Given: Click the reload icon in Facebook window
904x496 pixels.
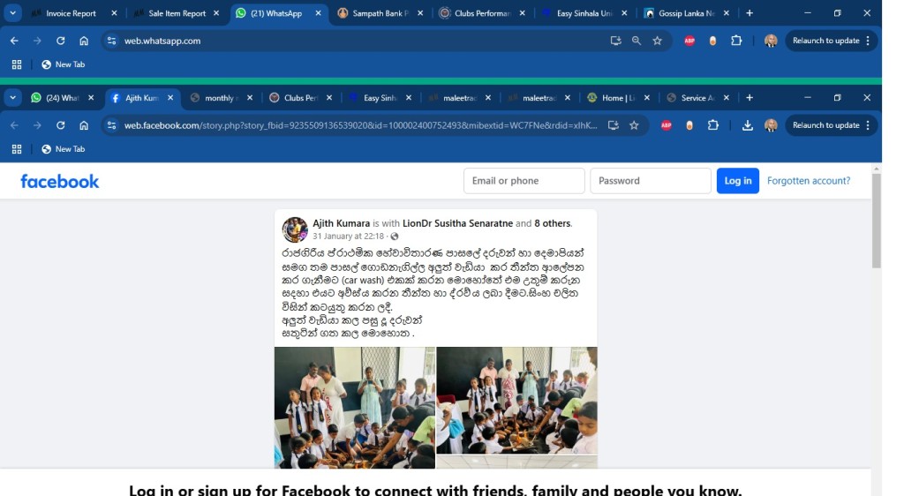Looking at the screenshot, I should pyautogui.click(x=61, y=125).
